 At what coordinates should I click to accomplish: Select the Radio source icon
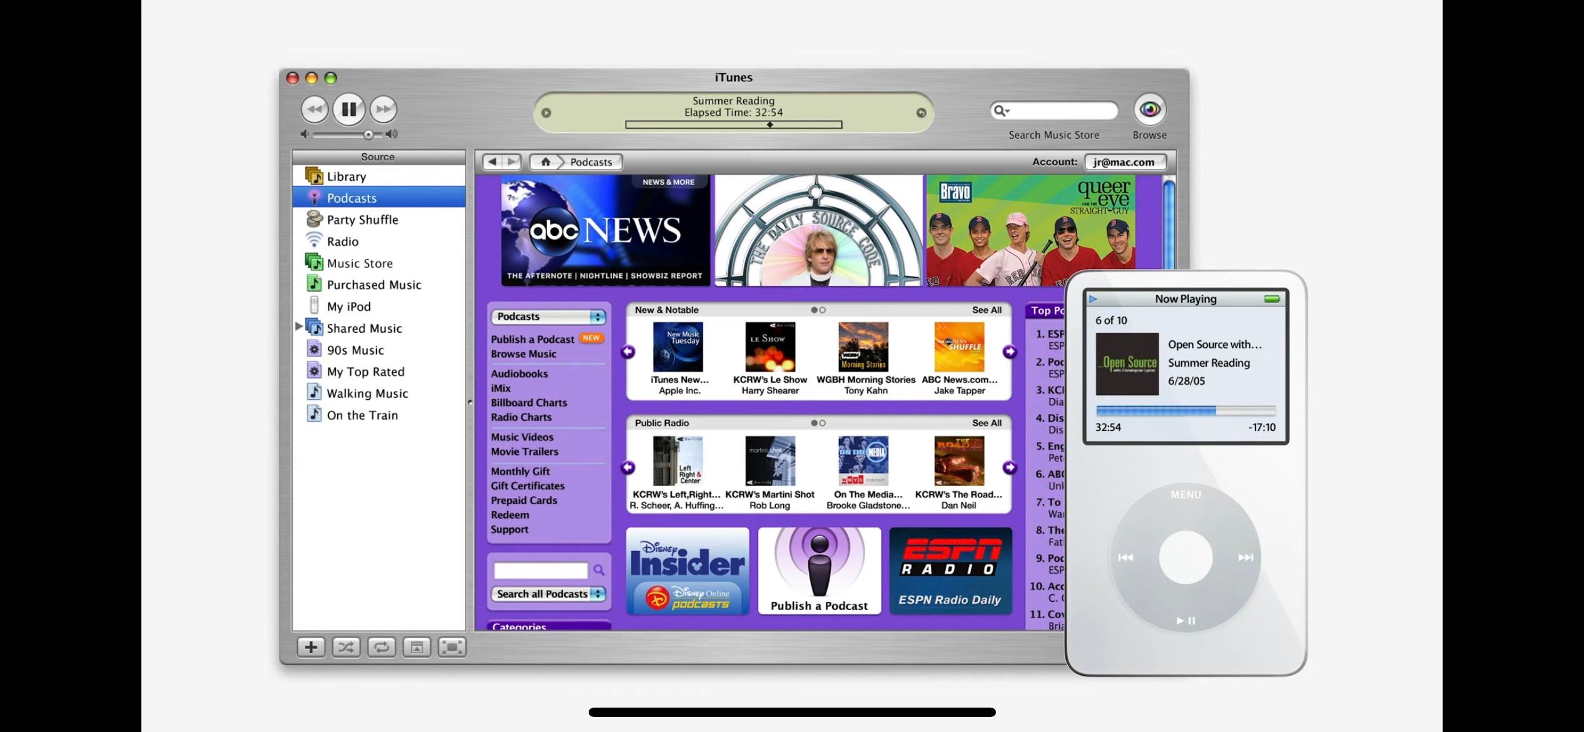click(314, 240)
